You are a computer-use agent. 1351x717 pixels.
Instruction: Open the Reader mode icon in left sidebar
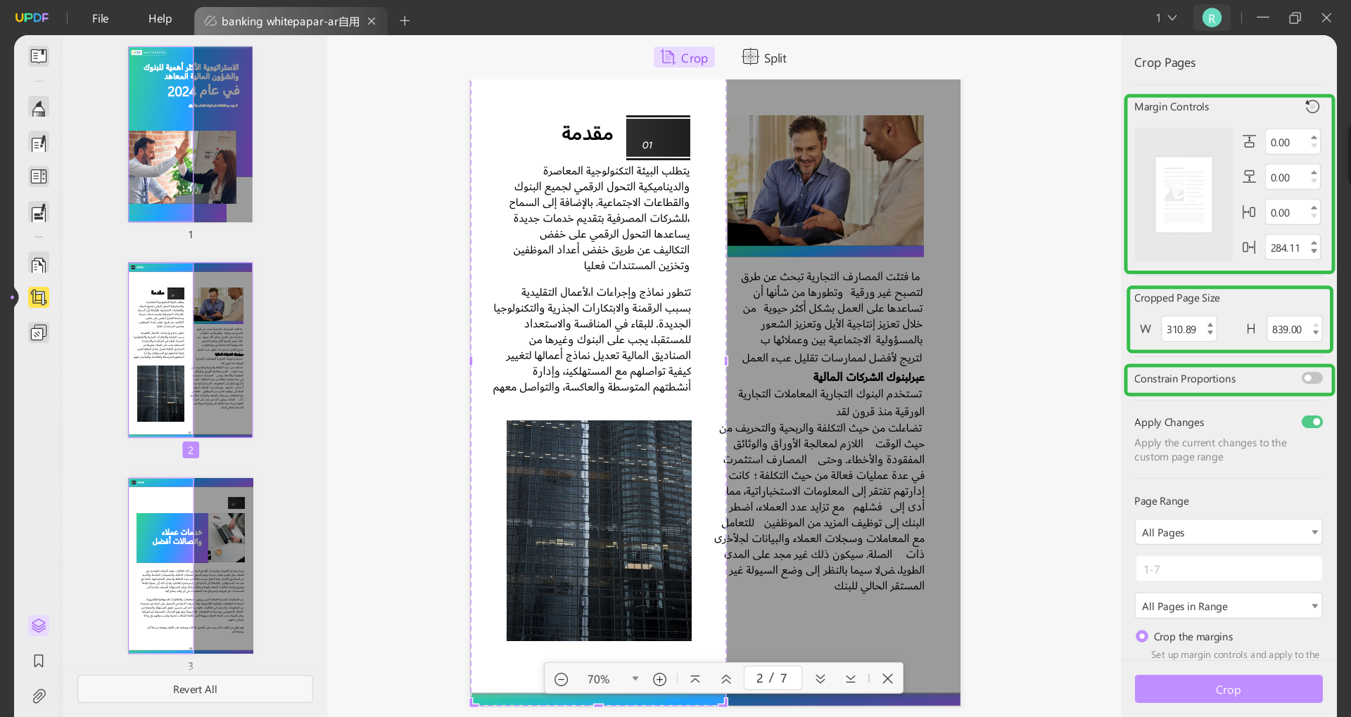39,56
